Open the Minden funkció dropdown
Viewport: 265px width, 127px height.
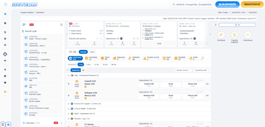pyautogui.click(x=184, y=70)
